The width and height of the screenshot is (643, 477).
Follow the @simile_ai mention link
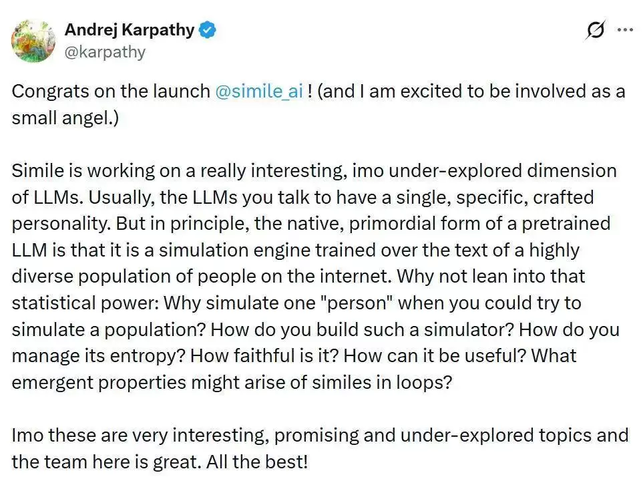260,91
